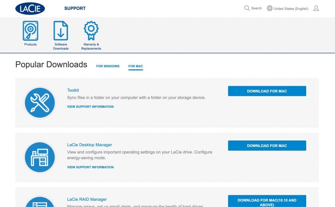The height and width of the screenshot is (207, 335).
Task: View support information for LaCie Desktop Manager
Action: click(x=90, y=167)
